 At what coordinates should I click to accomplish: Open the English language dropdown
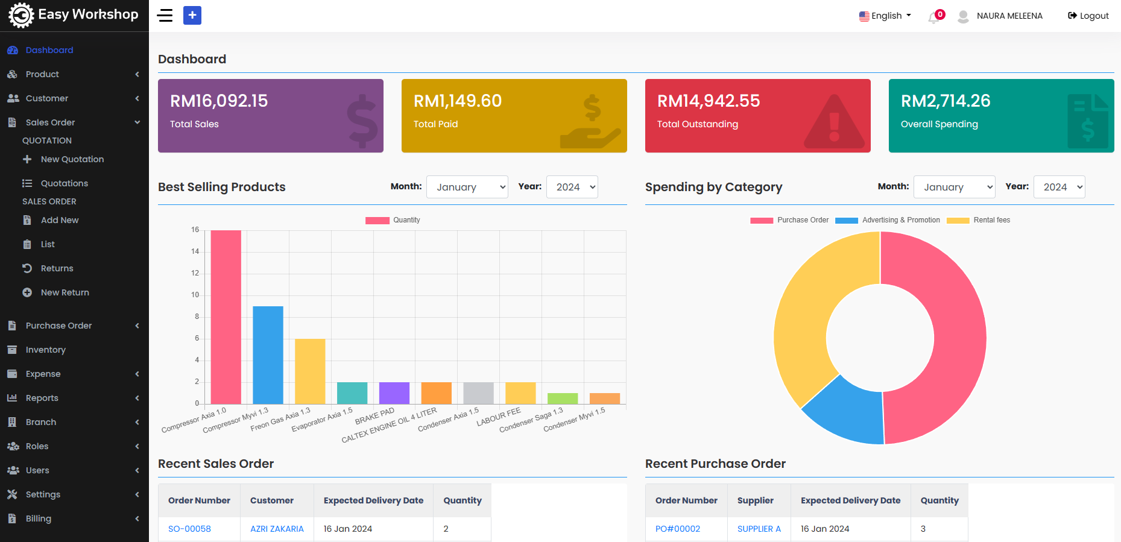click(x=885, y=16)
